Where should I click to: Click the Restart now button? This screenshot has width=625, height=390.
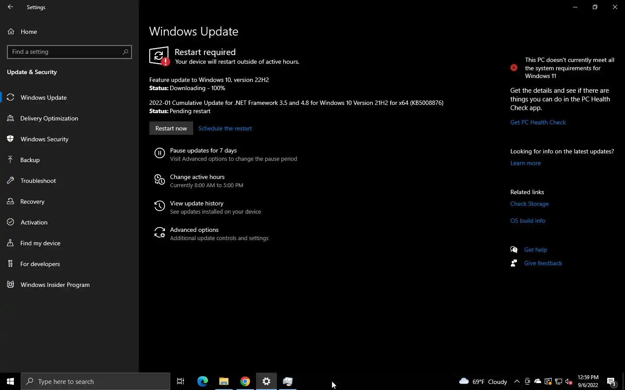pyautogui.click(x=171, y=128)
